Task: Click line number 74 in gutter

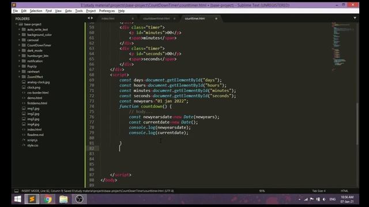Action: 92,106
